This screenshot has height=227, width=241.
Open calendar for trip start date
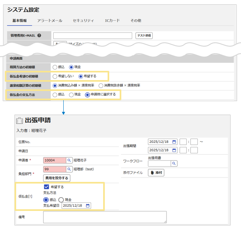pos(174,142)
